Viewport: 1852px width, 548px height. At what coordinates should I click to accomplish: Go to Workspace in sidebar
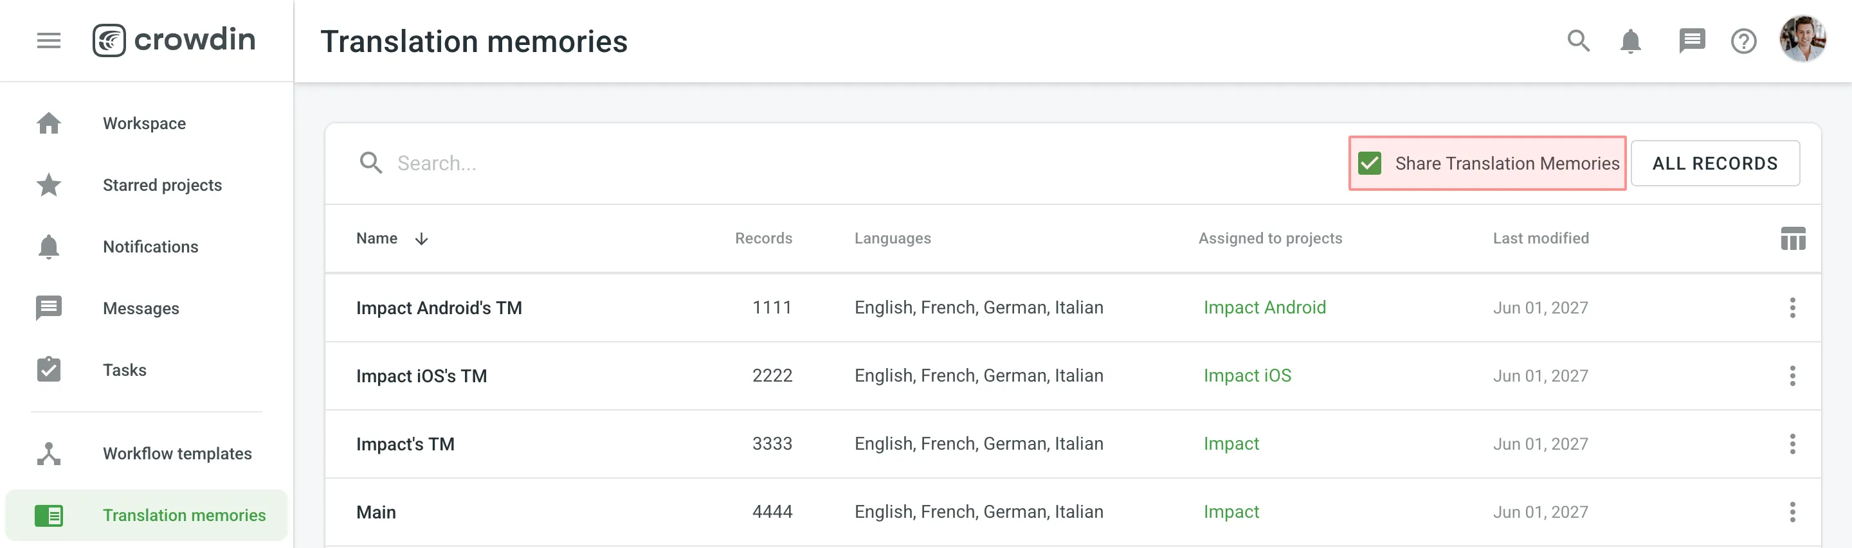click(x=144, y=123)
